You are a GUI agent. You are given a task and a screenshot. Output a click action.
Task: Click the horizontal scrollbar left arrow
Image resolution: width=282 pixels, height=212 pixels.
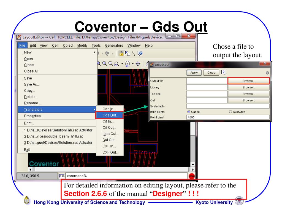tap(30, 170)
